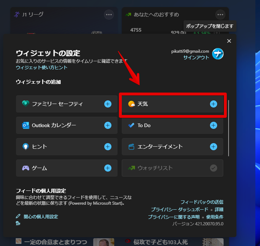Select the ヒント widget row

[x=67, y=147]
